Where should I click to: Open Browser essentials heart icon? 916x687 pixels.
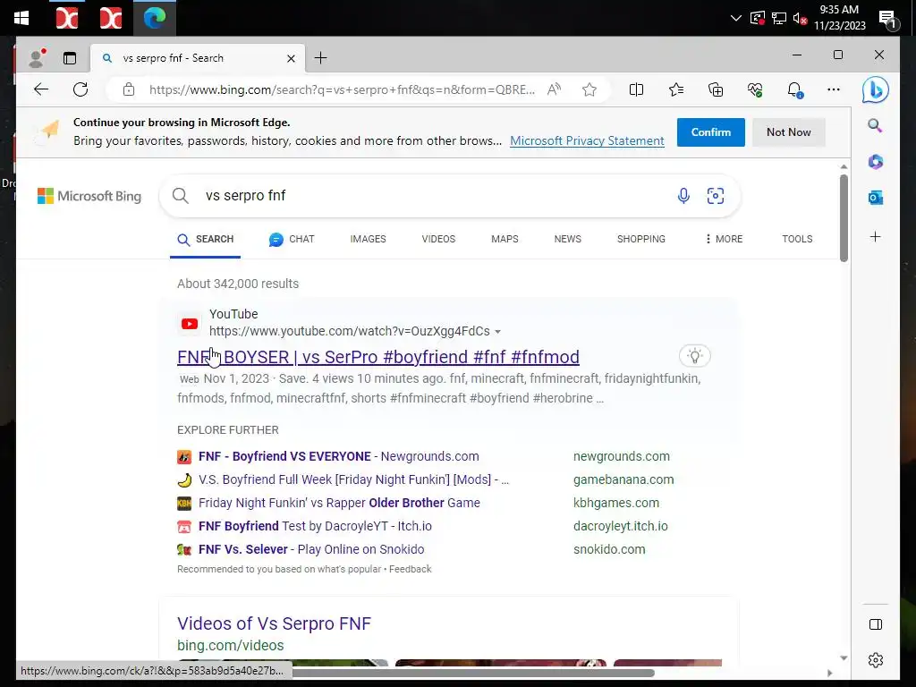pos(755,89)
